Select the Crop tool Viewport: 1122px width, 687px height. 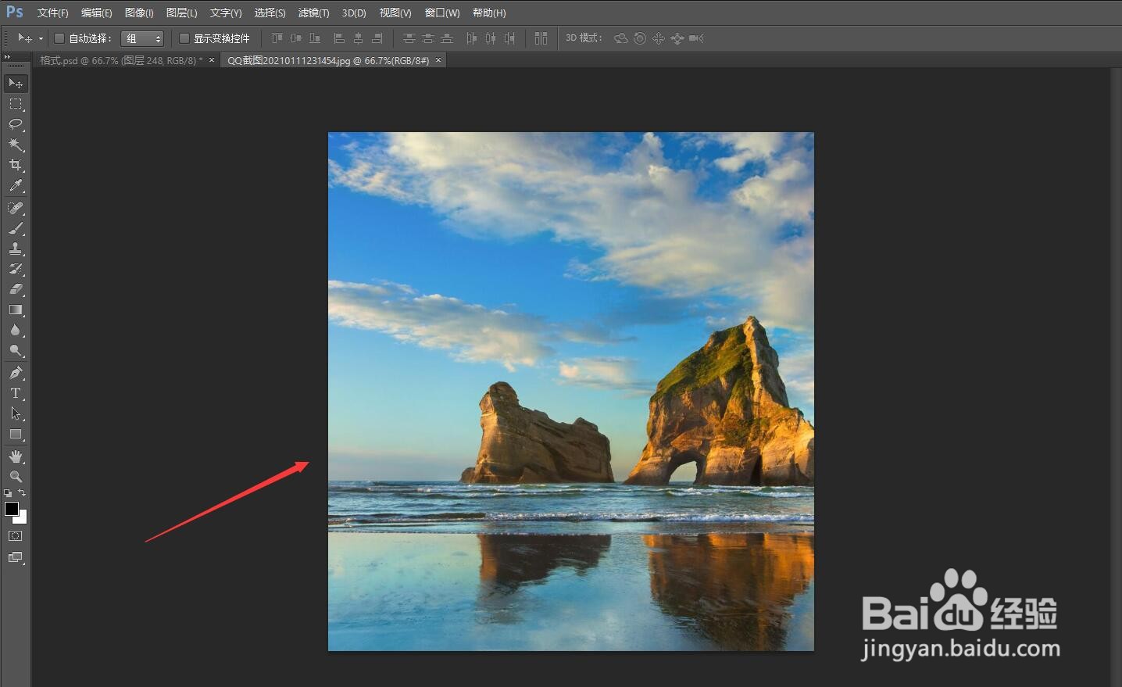click(16, 165)
